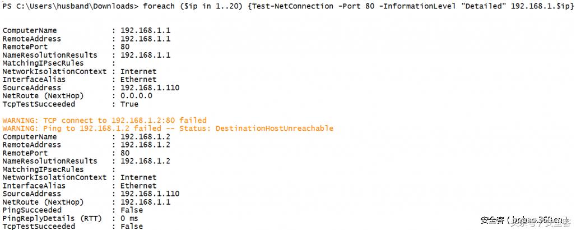Click the first NetworkIsolationContext Internet value

138,71
